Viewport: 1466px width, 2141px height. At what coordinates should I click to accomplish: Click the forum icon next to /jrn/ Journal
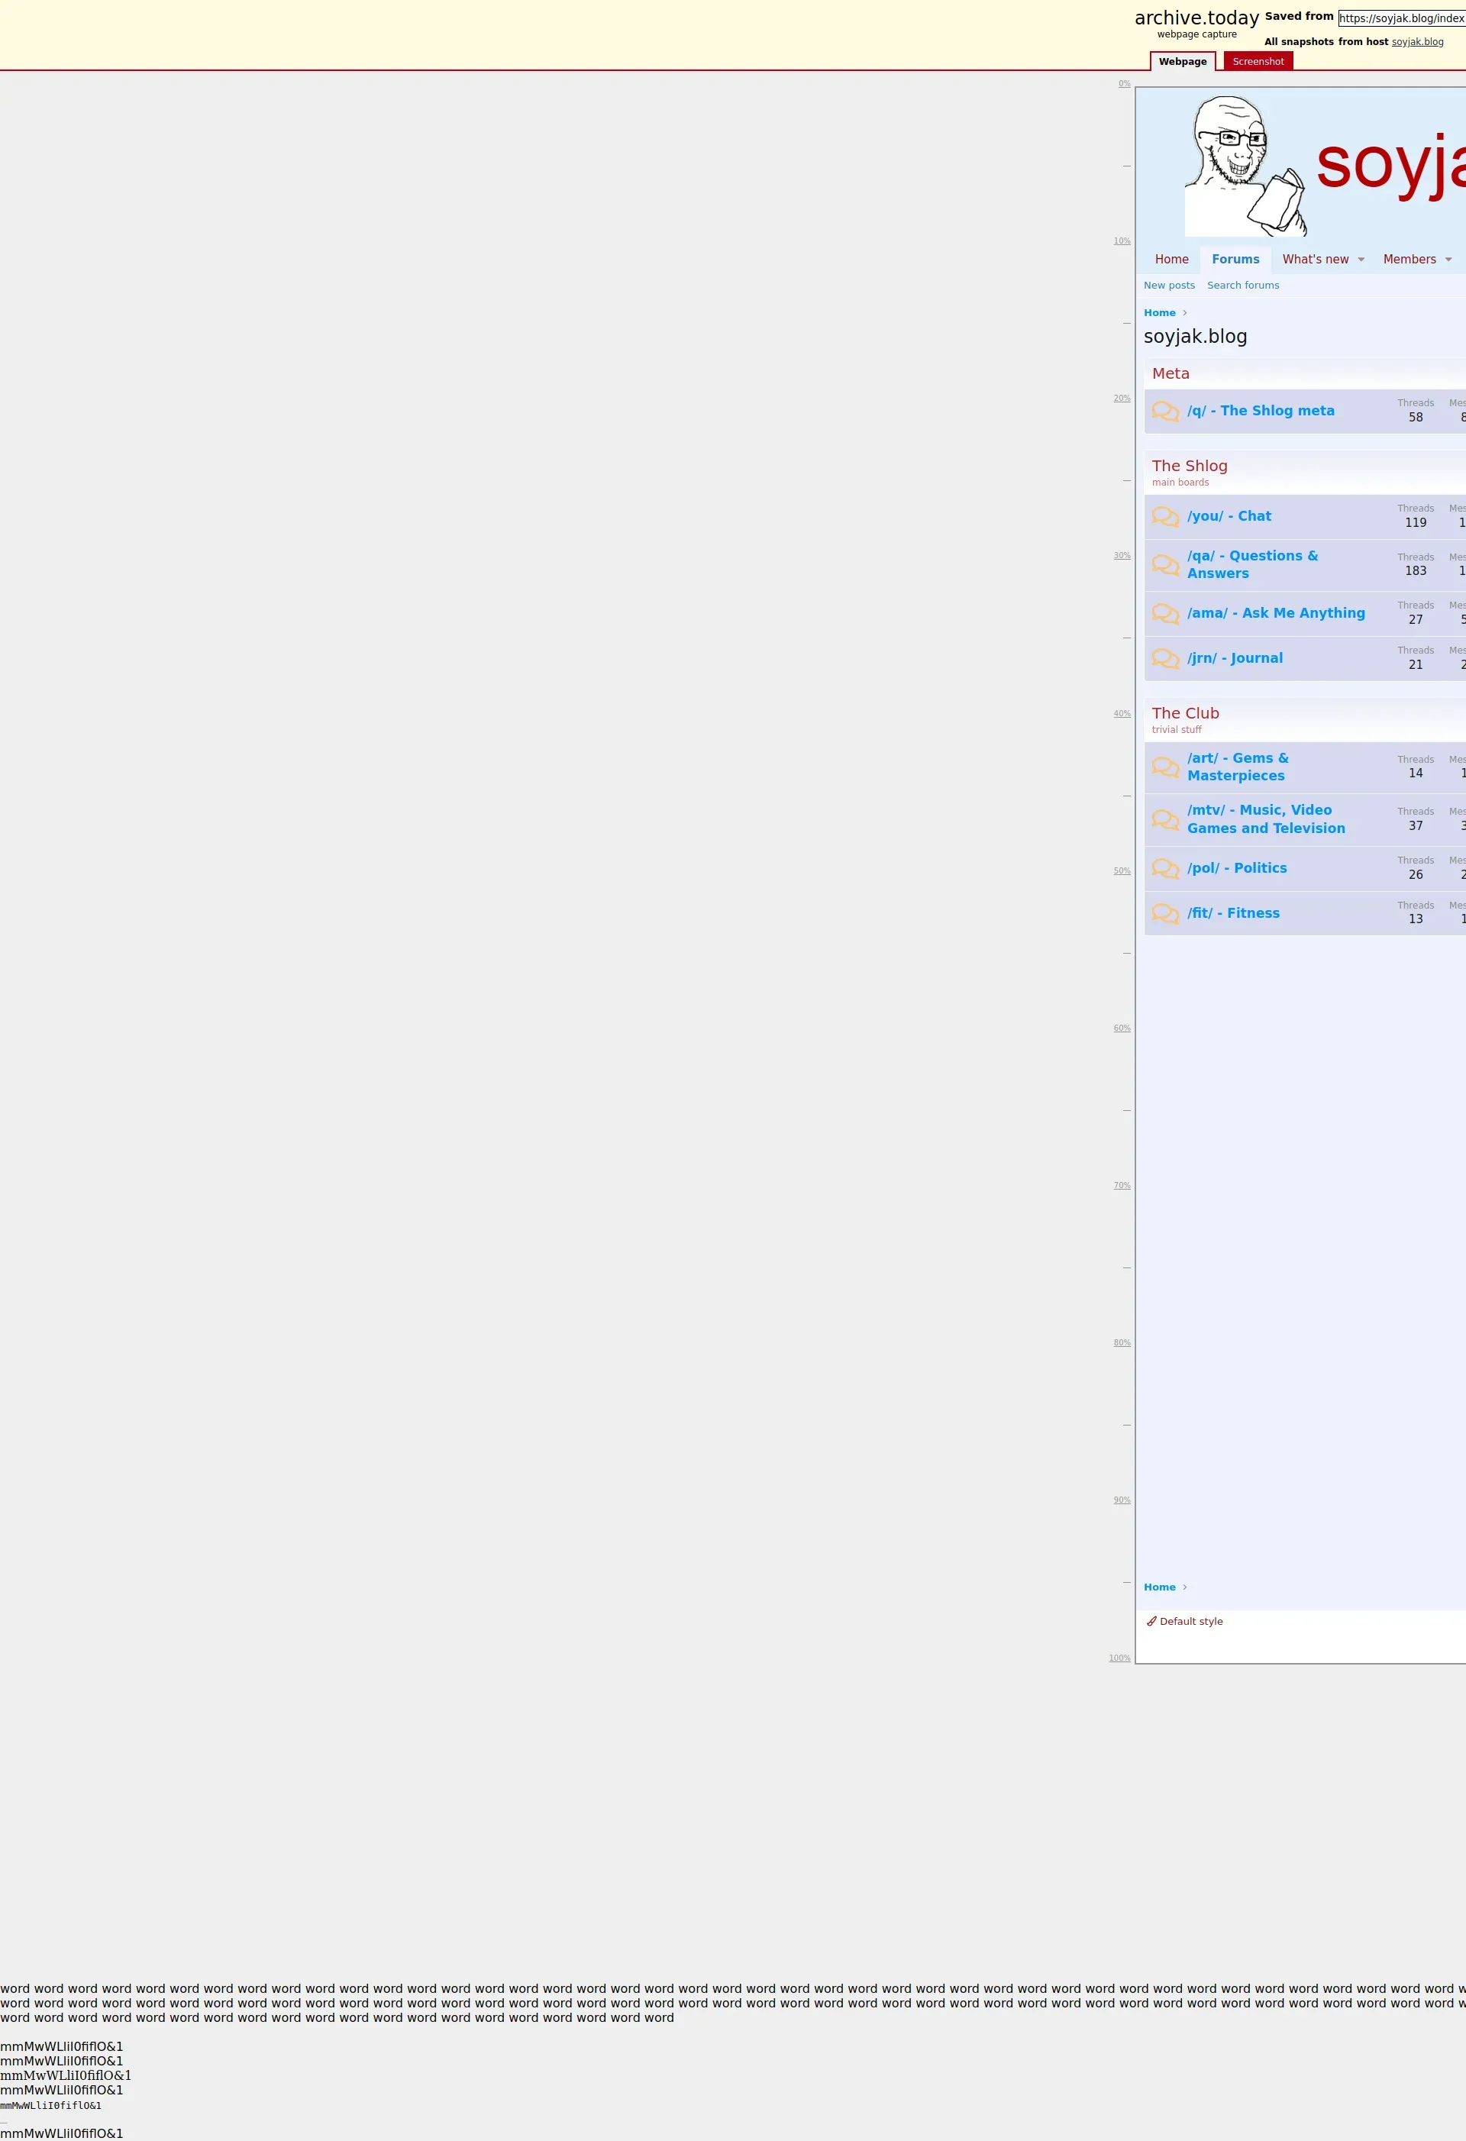(x=1164, y=659)
